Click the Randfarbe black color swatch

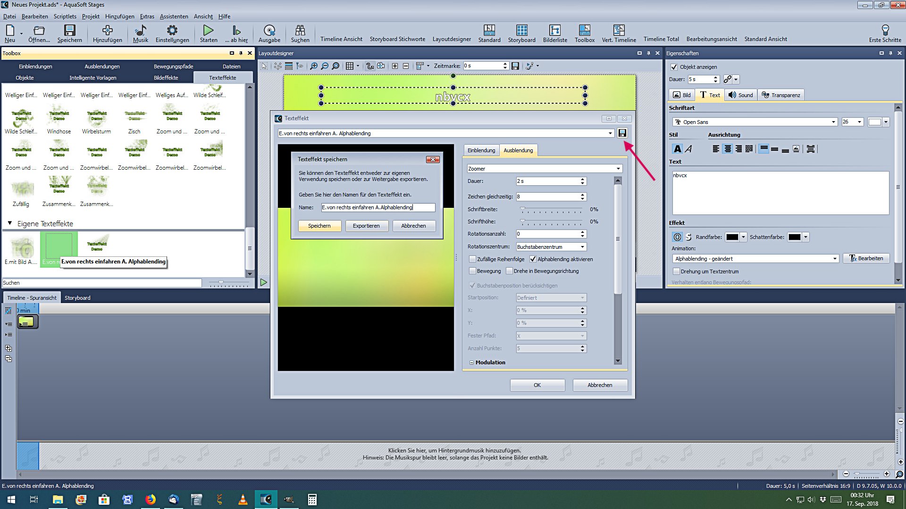732,237
